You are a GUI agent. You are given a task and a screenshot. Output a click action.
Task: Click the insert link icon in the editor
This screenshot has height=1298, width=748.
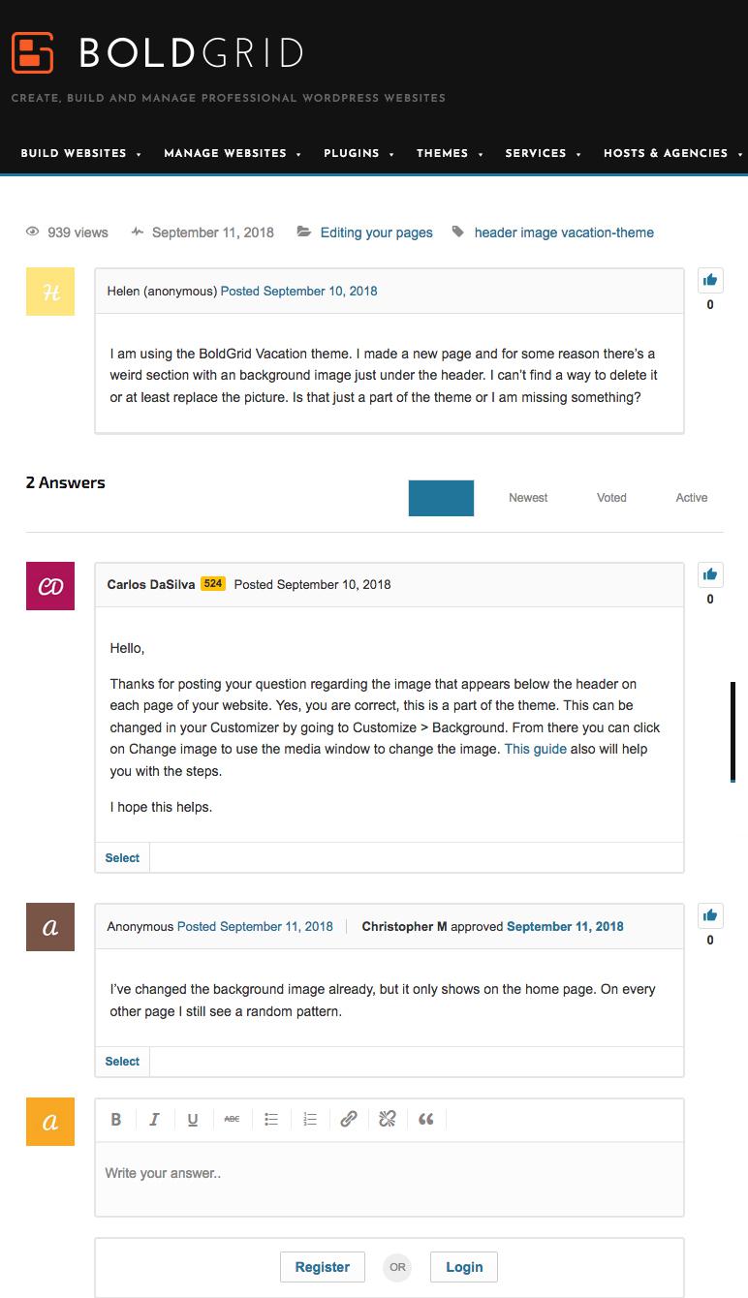point(349,1120)
